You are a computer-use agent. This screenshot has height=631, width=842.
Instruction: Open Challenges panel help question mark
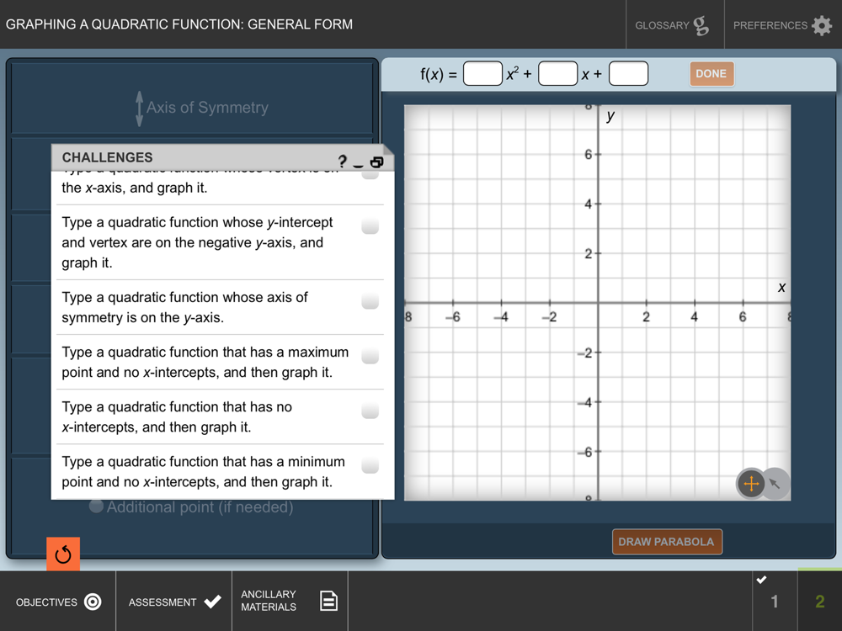tap(342, 162)
